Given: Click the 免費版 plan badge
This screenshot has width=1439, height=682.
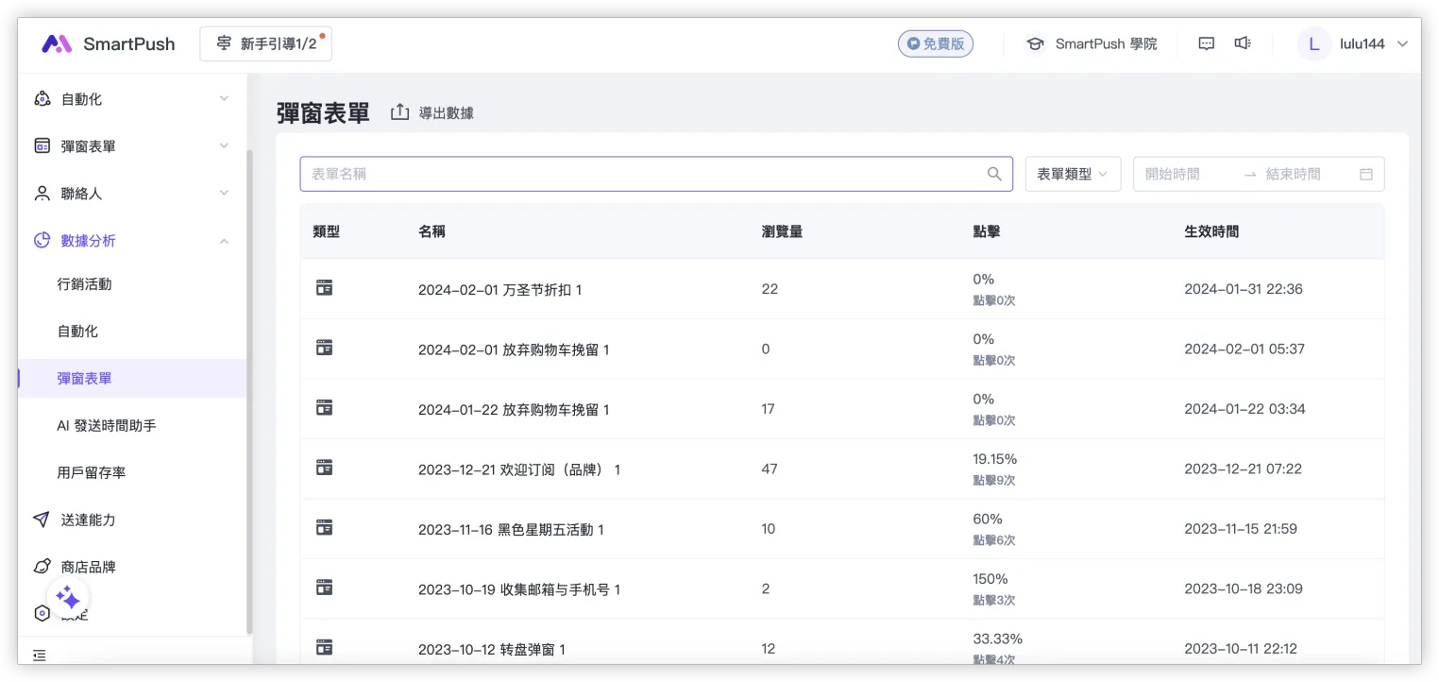Looking at the screenshot, I should (935, 43).
